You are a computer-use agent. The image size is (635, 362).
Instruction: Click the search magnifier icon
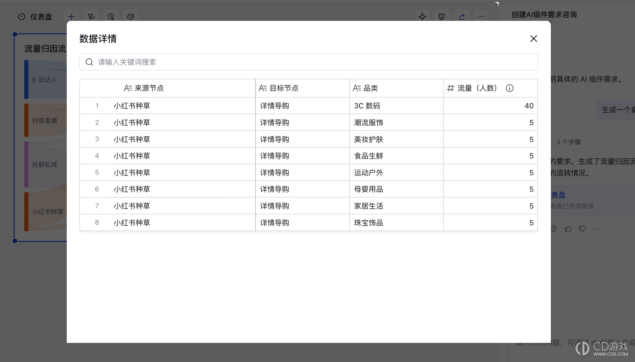pyautogui.click(x=89, y=62)
